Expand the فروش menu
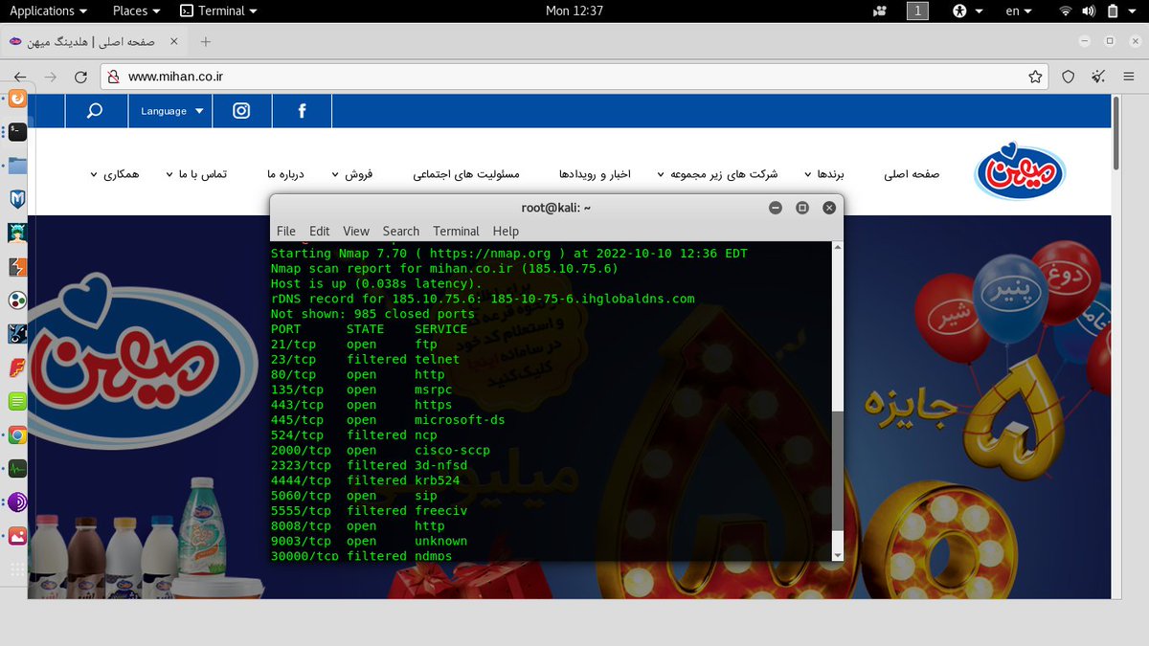Viewport: 1149px width, 646px height. (x=352, y=174)
